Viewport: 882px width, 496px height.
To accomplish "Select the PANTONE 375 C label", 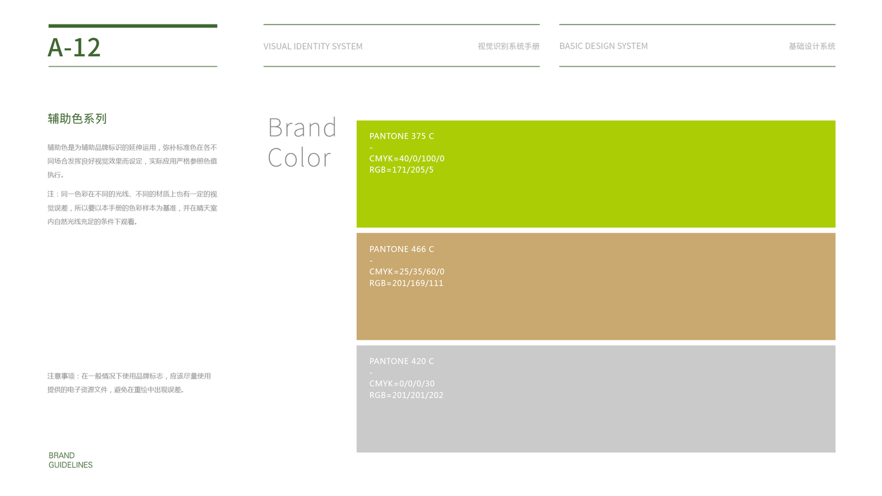I will [402, 136].
